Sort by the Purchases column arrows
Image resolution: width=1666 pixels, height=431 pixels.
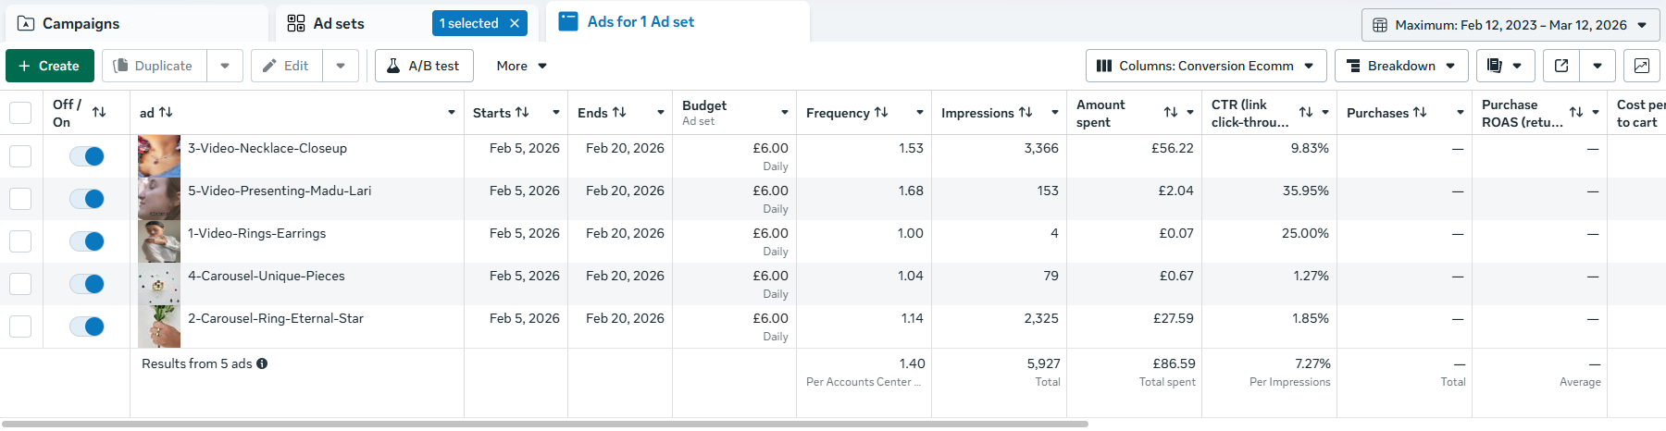1420,112
